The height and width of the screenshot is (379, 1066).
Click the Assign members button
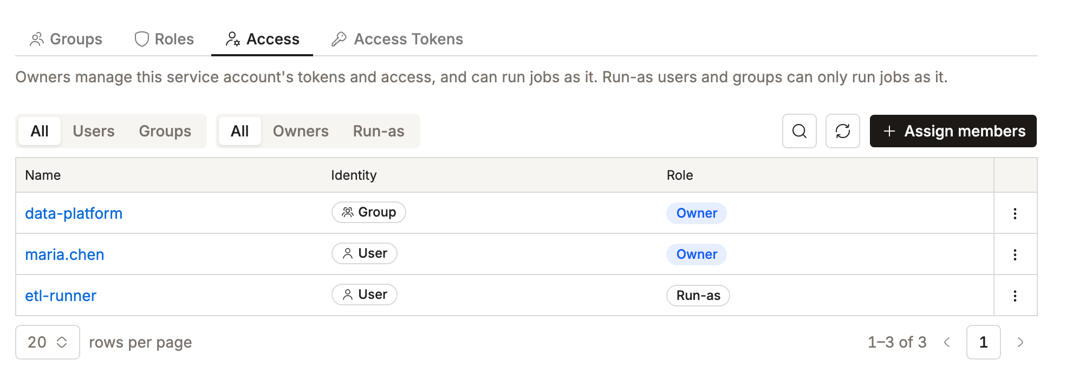953,131
